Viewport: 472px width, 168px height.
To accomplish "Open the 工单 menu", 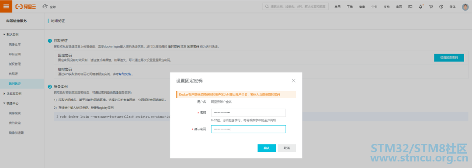I will click(350, 7).
